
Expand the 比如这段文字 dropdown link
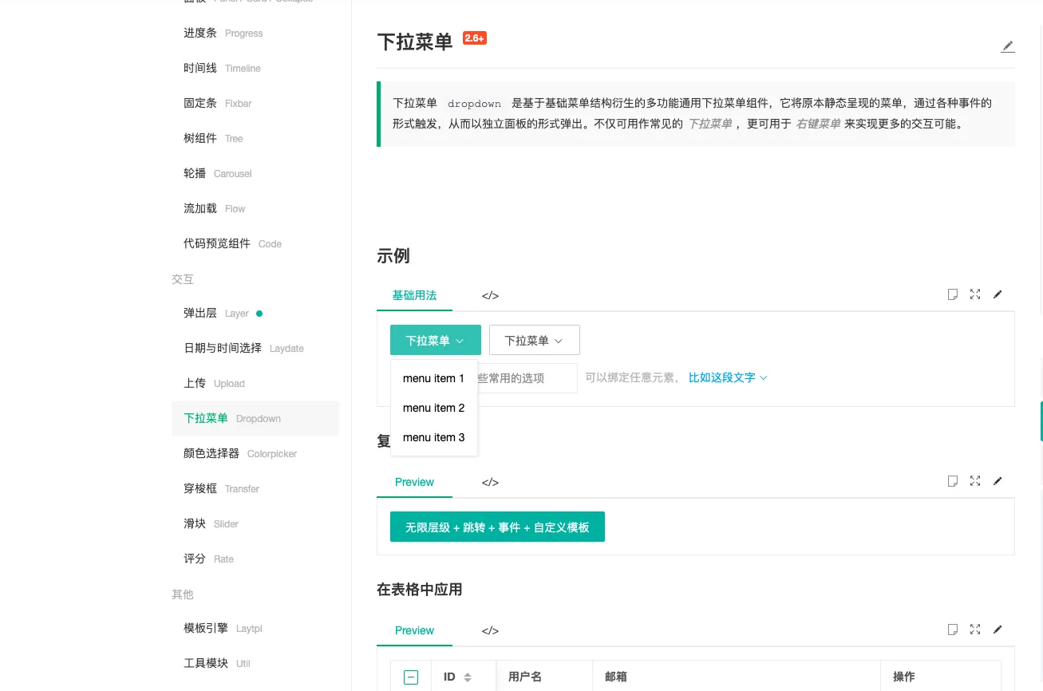(x=728, y=377)
